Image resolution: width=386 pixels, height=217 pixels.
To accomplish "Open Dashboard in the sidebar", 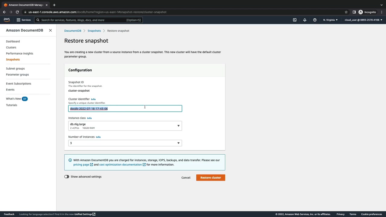I will pyautogui.click(x=13, y=41).
